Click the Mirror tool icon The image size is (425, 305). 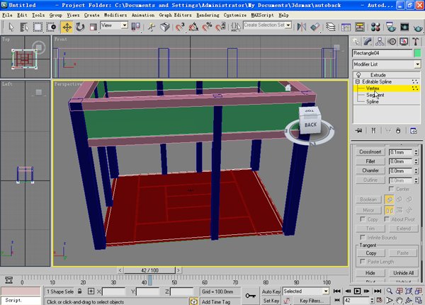300,27
